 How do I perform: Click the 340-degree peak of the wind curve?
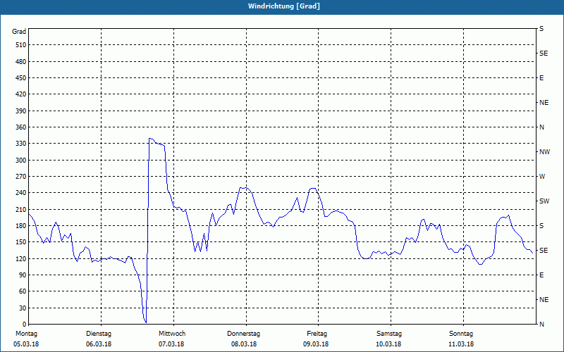[150, 138]
